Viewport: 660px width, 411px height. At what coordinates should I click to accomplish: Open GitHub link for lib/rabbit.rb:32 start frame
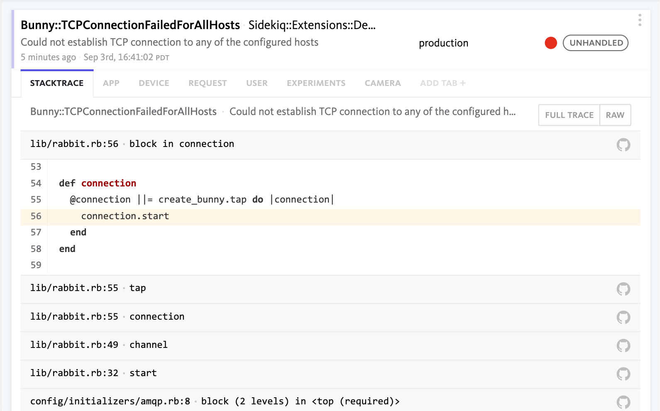click(623, 374)
